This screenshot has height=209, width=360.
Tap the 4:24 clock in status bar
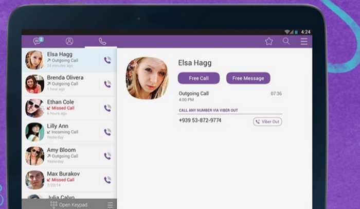click(305, 32)
